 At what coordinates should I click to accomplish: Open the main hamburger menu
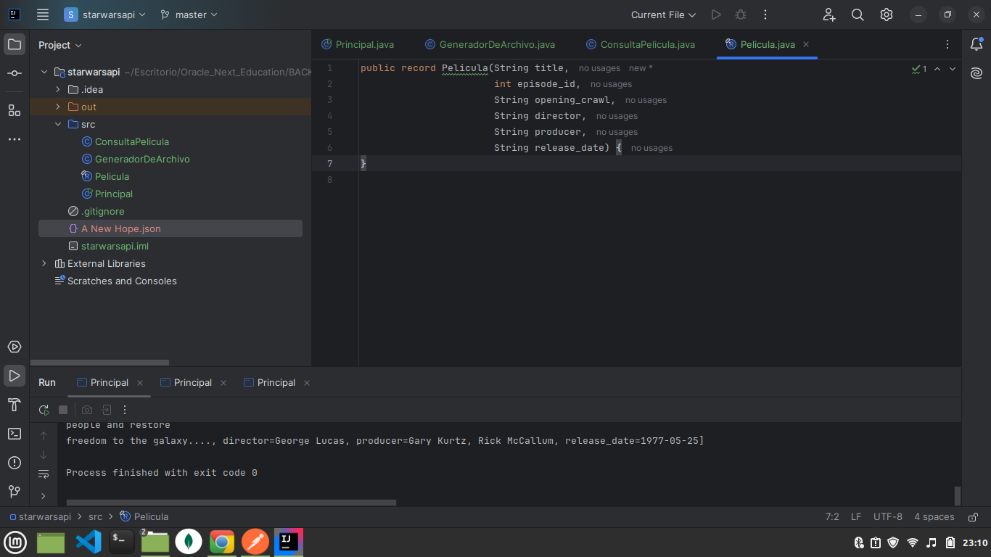43,15
